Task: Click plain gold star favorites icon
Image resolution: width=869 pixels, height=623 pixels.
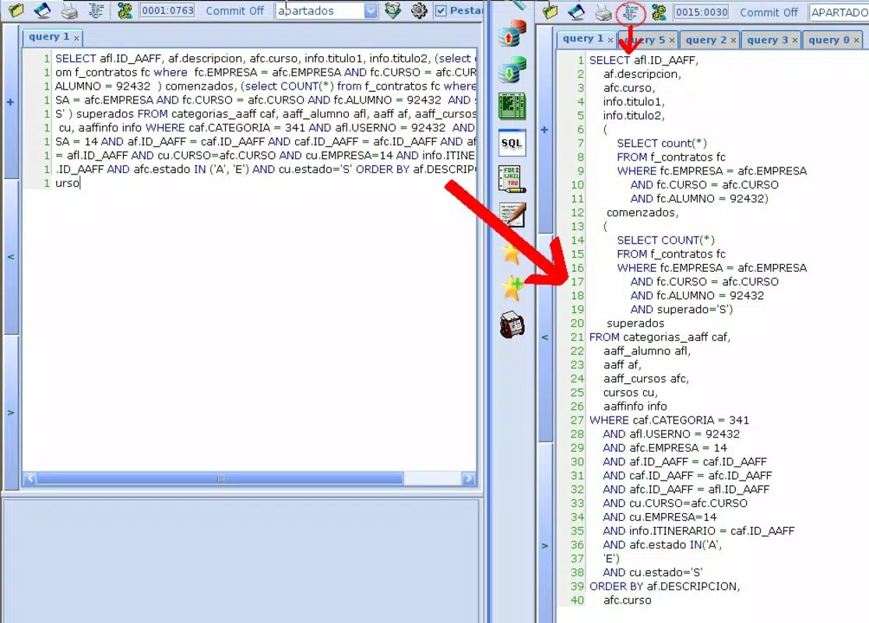Action: pos(511,253)
